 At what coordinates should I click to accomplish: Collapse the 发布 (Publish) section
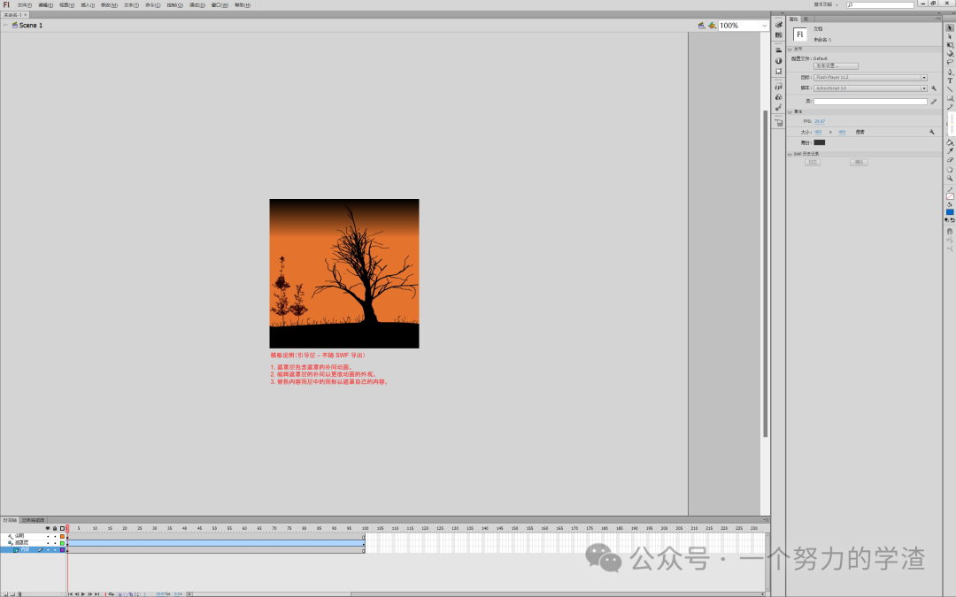790,50
